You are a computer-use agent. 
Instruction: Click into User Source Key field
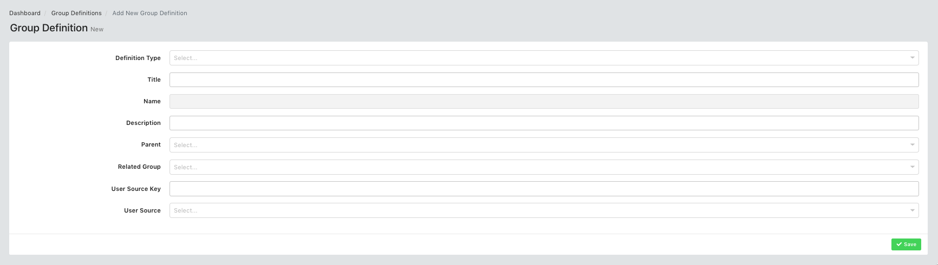[x=544, y=189]
